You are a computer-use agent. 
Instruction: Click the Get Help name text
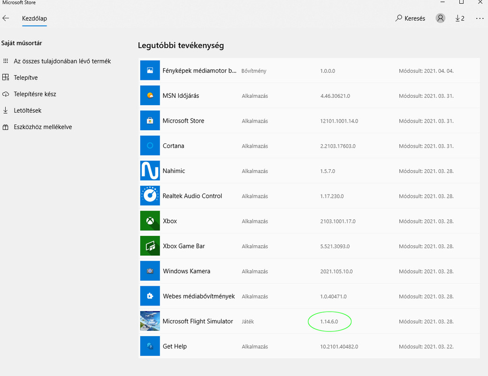[175, 346]
